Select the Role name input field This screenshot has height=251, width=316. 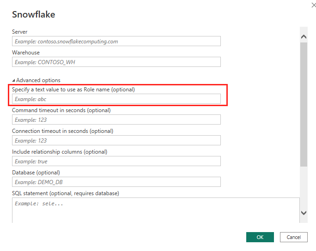[116, 99]
